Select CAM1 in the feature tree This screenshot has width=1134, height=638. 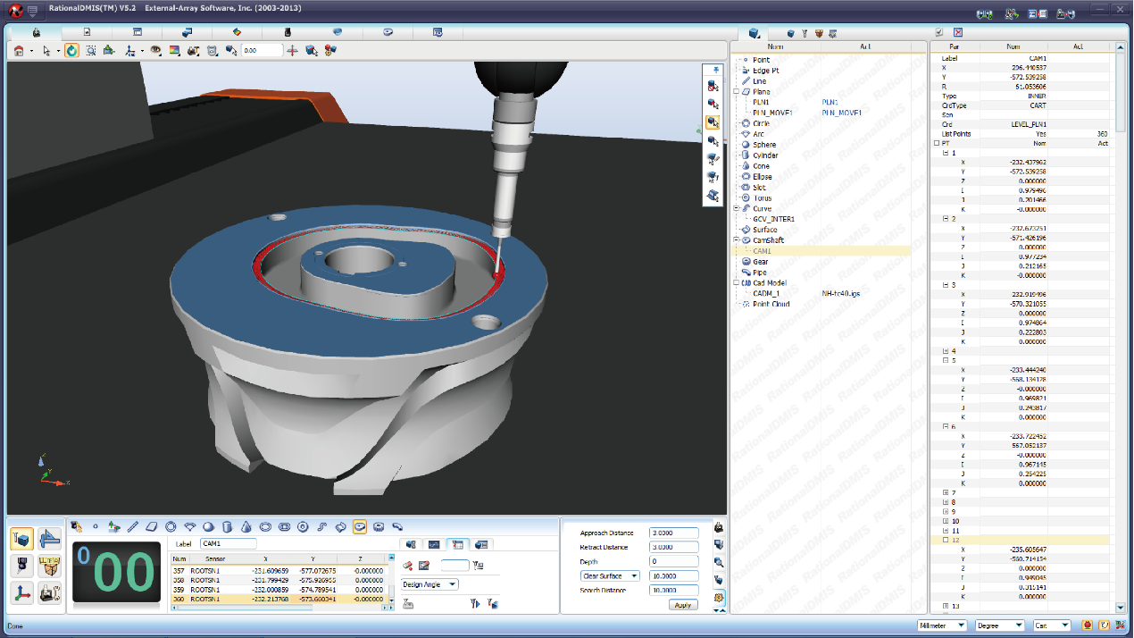click(x=762, y=251)
